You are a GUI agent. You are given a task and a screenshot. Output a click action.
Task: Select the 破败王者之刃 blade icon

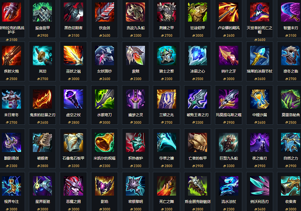pos(198,99)
